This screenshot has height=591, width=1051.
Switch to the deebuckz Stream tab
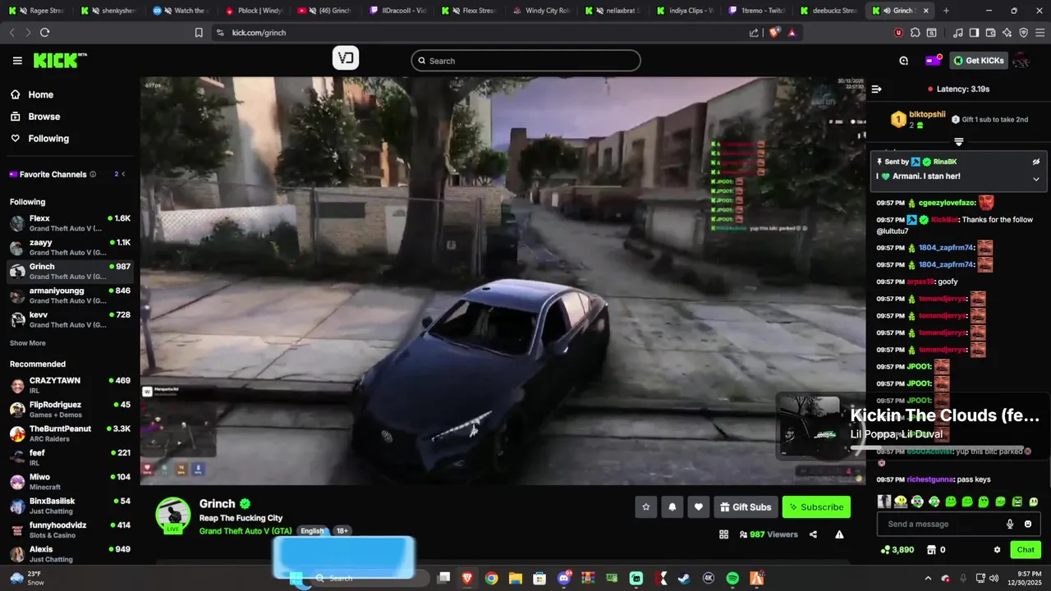tap(828, 11)
